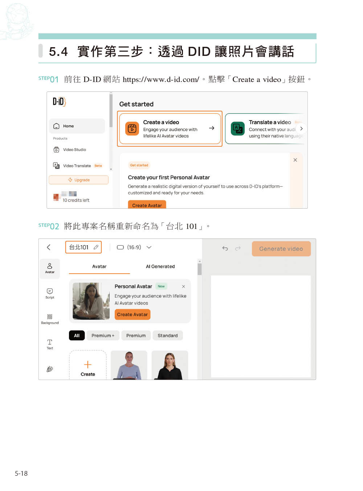The image size is (363, 491).
Task: Select the Premium+ filter chip
Action: tap(103, 335)
